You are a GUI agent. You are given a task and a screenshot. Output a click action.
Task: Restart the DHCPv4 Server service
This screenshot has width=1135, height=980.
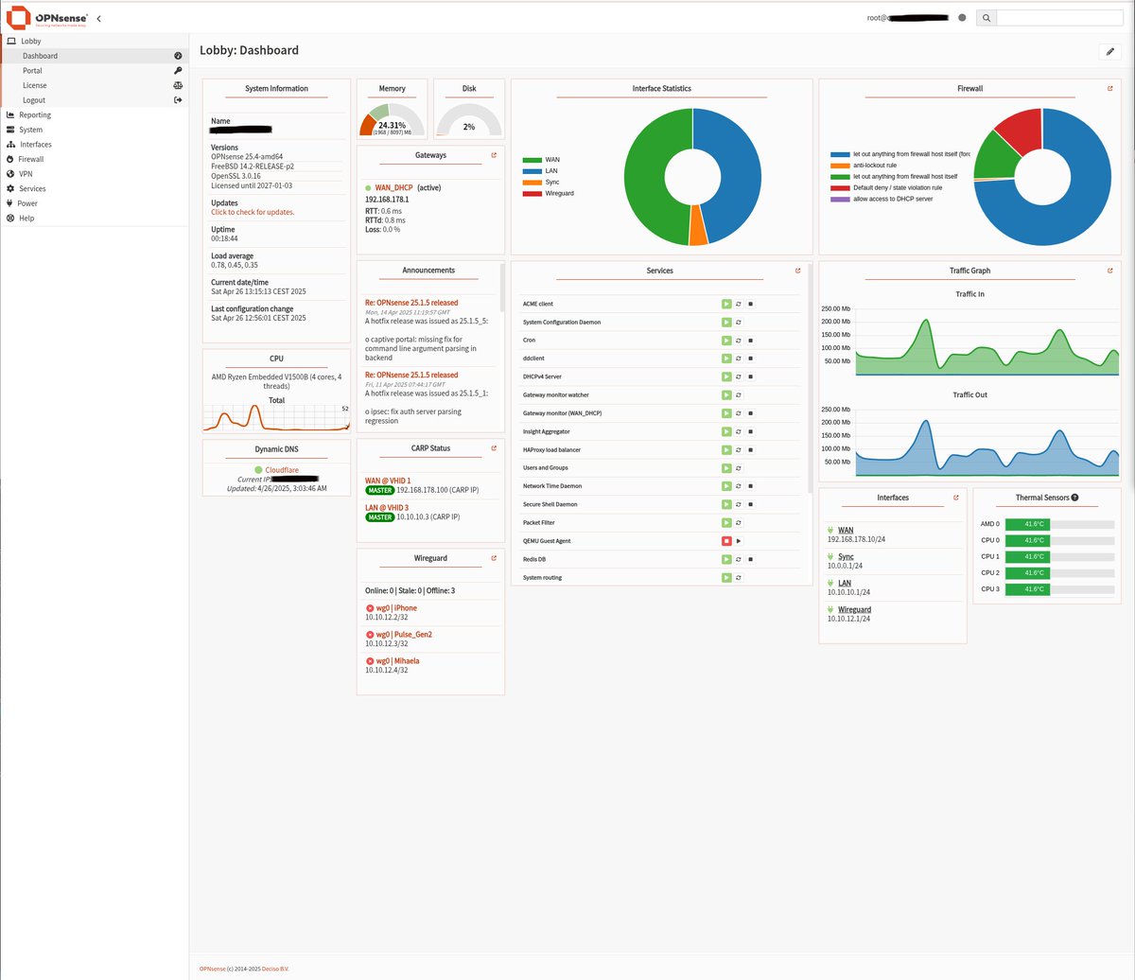tap(739, 376)
